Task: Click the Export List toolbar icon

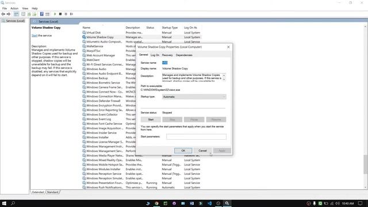Action: coord(34,14)
